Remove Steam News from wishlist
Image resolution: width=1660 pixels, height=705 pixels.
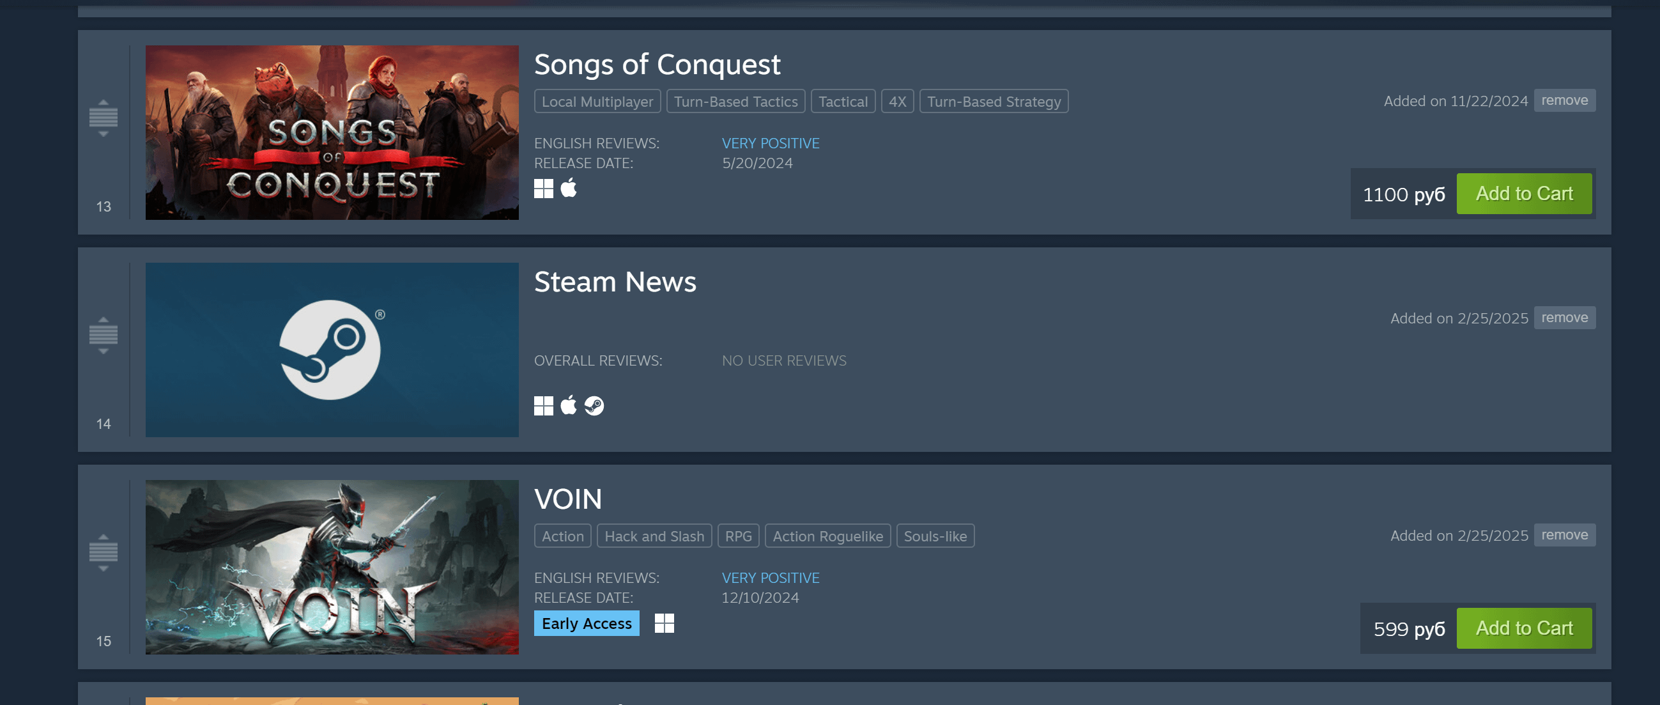click(x=1565, y=318)
